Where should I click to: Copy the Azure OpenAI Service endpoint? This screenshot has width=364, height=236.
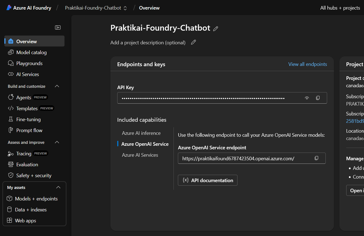[x=316, y=158]
